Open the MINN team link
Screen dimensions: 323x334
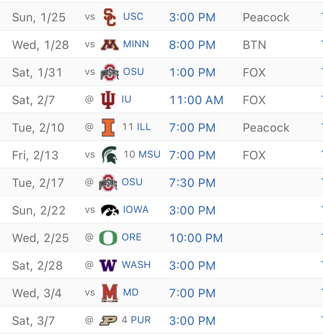(136, 44)
